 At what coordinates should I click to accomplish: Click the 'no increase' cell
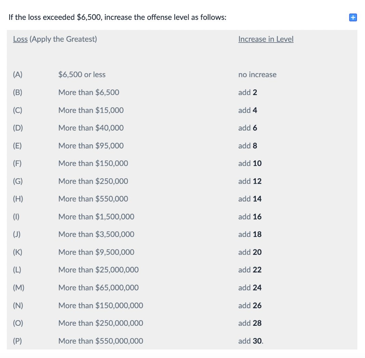click(x=257, y=75)
